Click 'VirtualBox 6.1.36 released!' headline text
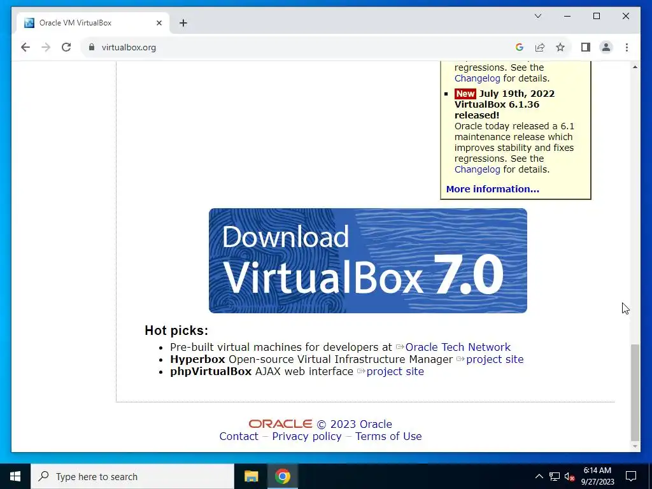 coord(497,110)
